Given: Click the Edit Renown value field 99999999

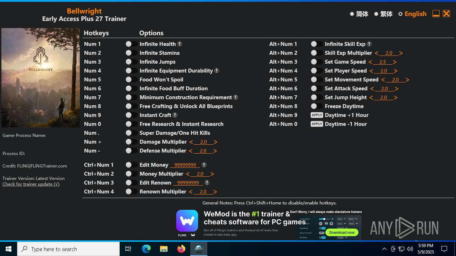Looking at the screenshot, I should pos(188,183).
